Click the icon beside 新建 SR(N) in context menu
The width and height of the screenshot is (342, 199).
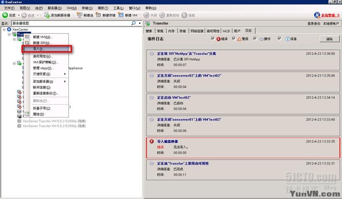tap(27, 43)
